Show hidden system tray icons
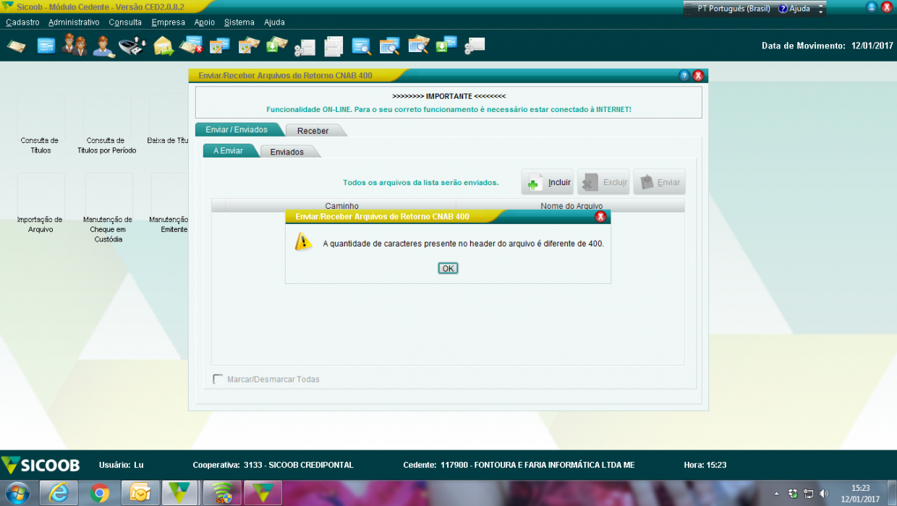 776,494
